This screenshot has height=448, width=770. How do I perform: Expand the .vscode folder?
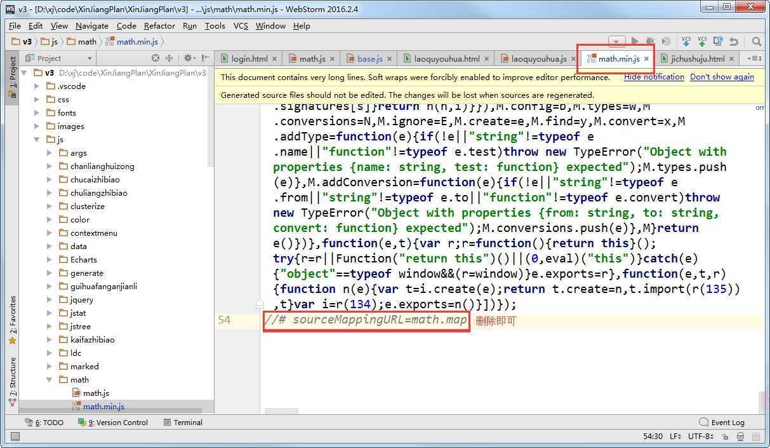tap(37, 86)
